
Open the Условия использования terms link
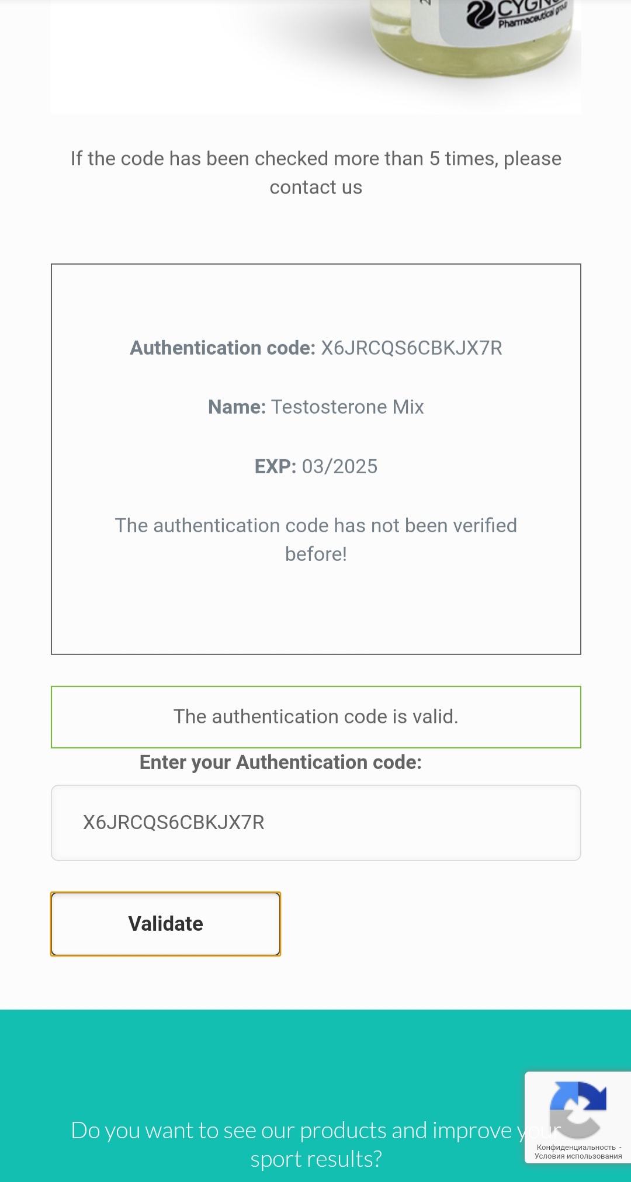[x=578, y=1156]
